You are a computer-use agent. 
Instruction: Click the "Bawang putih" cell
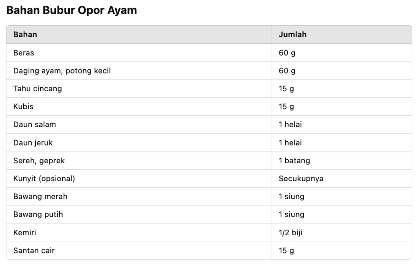38,214
